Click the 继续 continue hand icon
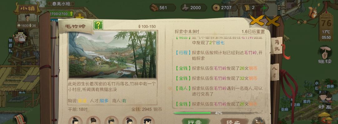The height and width of the screenshot is (124, 338). 325,55
